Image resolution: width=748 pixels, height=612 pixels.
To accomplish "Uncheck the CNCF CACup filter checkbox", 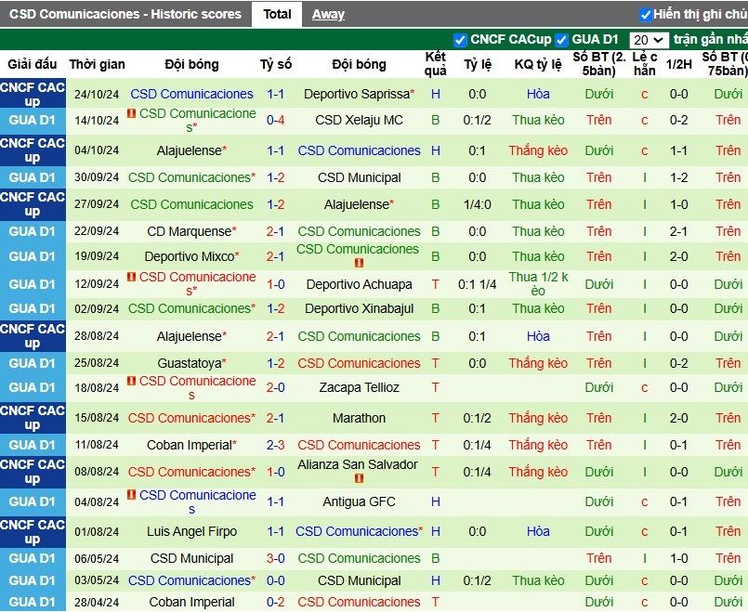I will coord(460,40).
